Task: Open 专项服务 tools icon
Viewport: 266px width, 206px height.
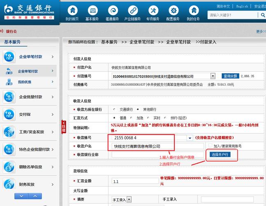Action: (153, 10)
